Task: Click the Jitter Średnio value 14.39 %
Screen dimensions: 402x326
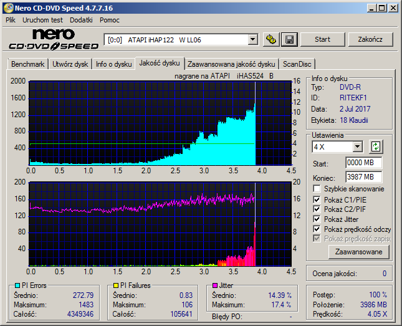Action: tap(280, 295)
